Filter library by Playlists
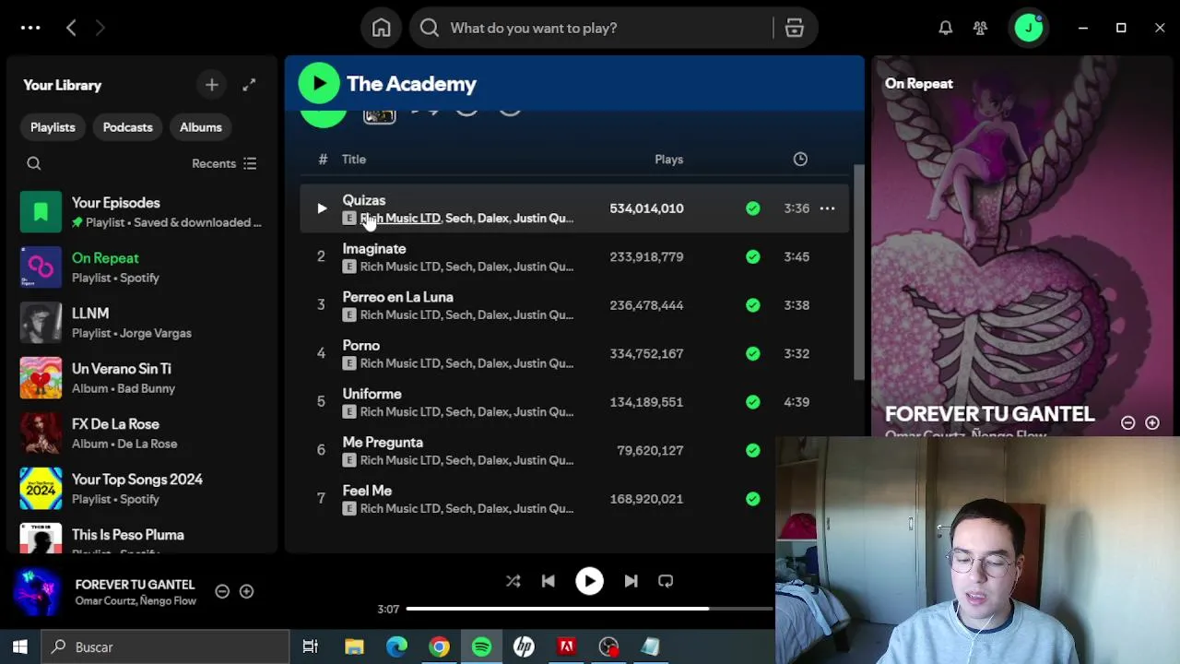Image resolution: width=1180 pixels, height=664 pixels. click(x=53, y=127)
